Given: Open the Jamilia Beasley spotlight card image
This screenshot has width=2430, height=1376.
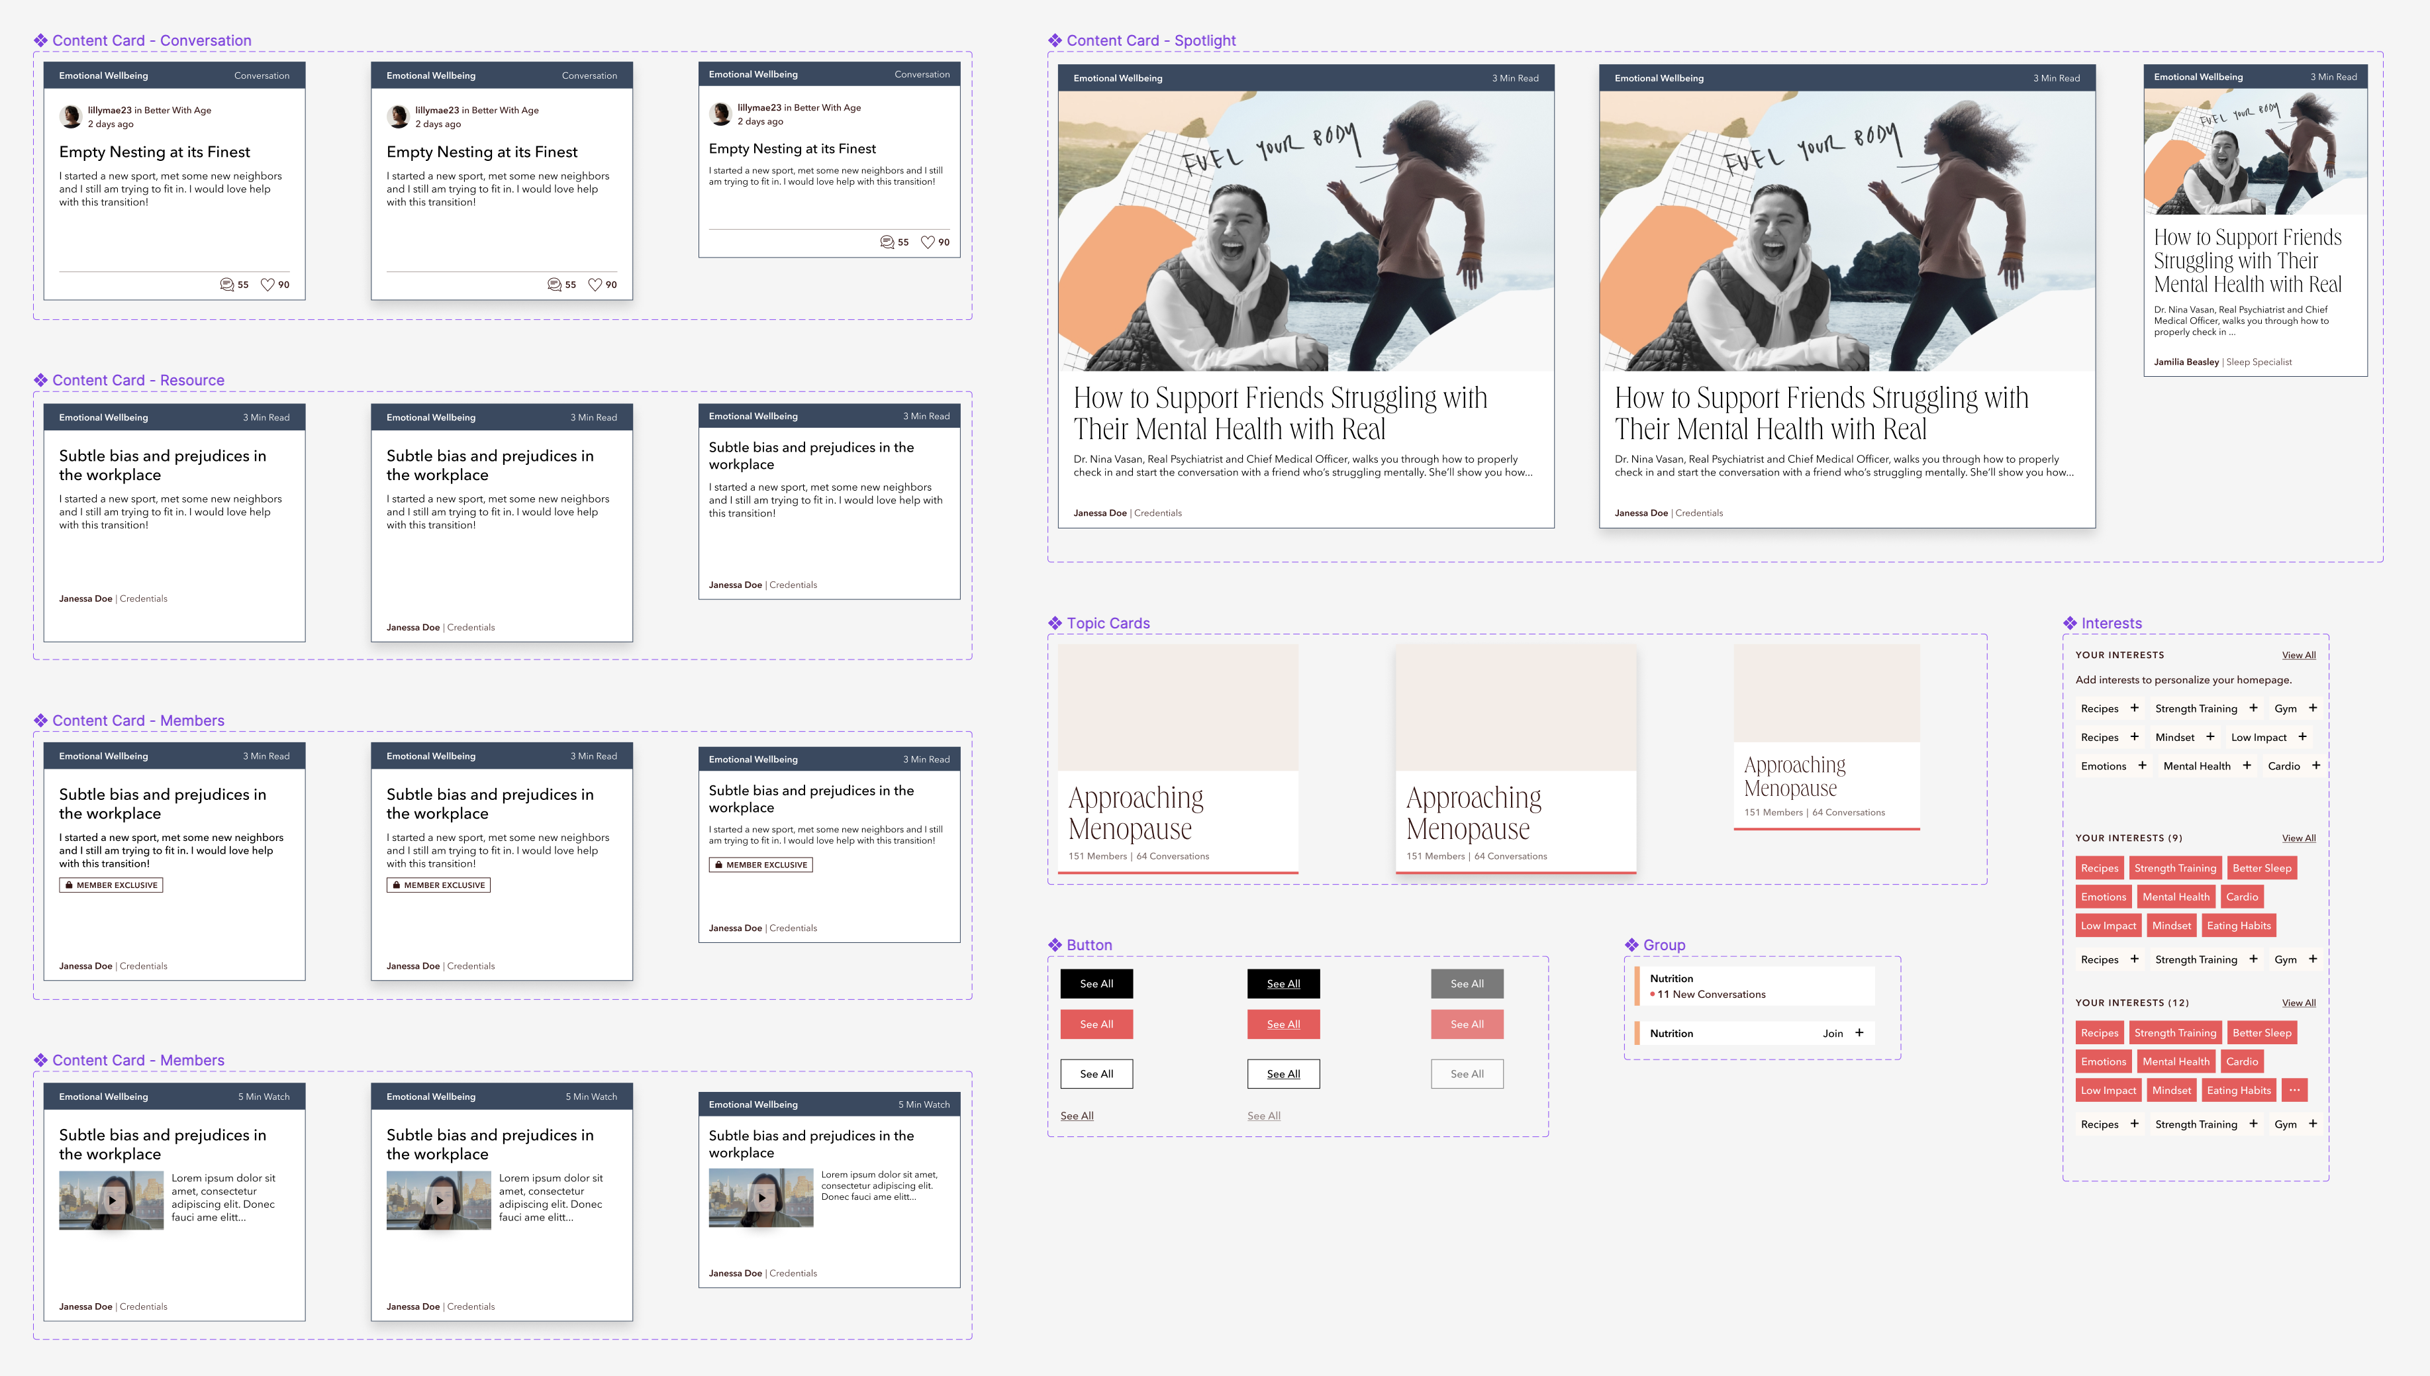Looking at the screenshot, I should coord(2255,151).
